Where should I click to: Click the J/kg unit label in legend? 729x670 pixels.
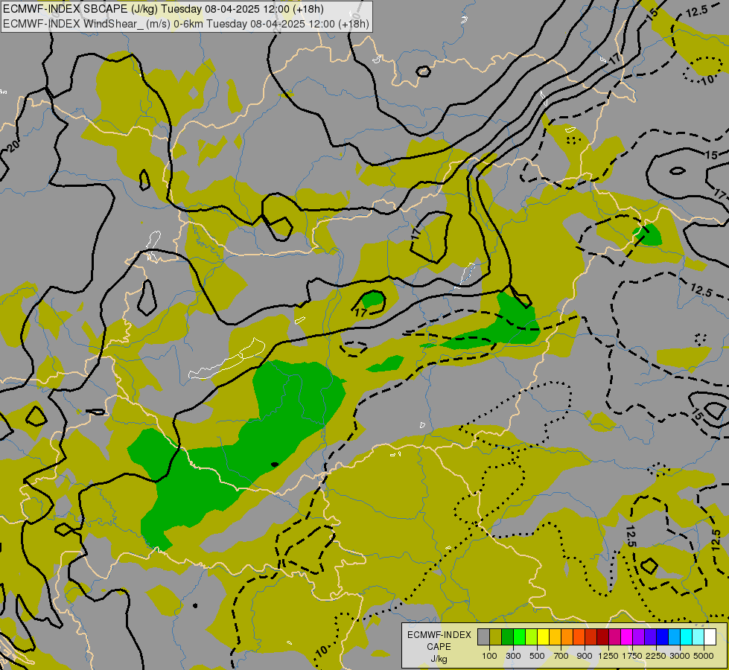(439, 659)
